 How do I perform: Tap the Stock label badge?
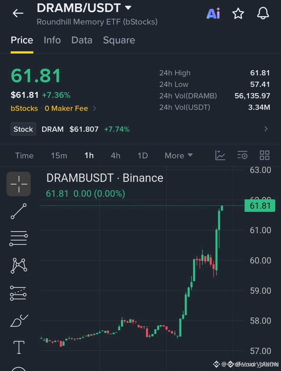click(x=23, y=129)
